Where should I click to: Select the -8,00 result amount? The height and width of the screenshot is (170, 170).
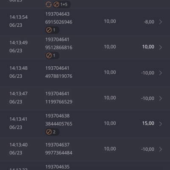pos(149,22)
